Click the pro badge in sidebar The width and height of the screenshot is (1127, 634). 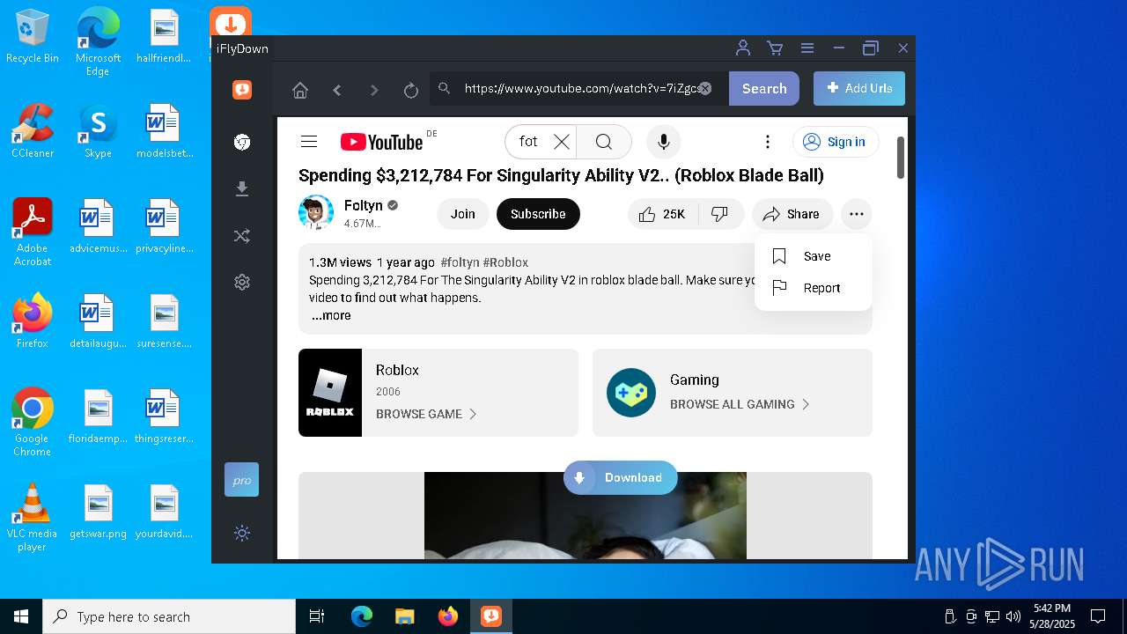pos(242,480)
